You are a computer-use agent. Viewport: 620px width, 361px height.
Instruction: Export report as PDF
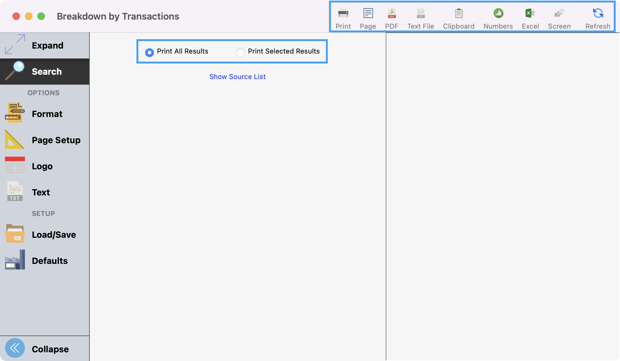392,17
